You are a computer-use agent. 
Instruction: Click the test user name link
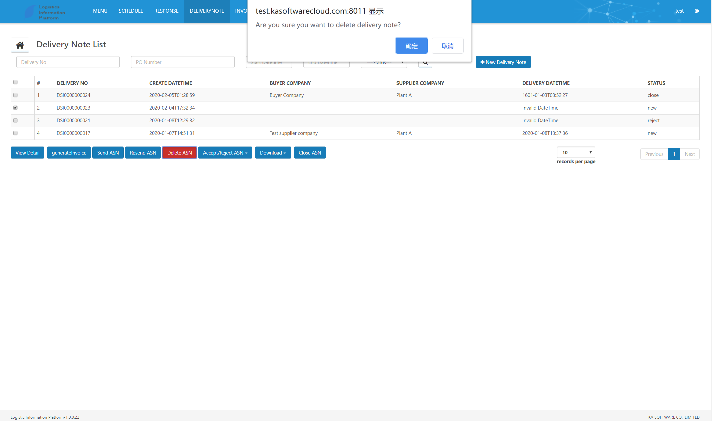[679, 11]
